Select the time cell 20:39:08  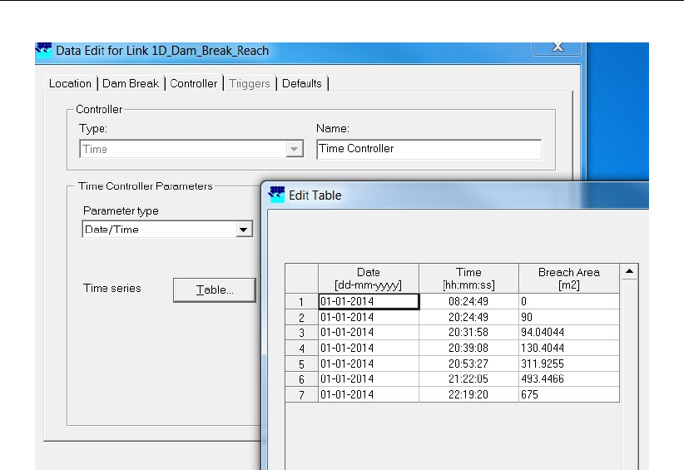click(469, 349)
